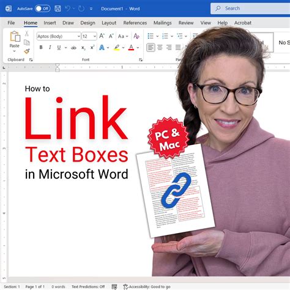290x290 pixels.
Task: Click the Redo icon in title bar
Action: 81,9
